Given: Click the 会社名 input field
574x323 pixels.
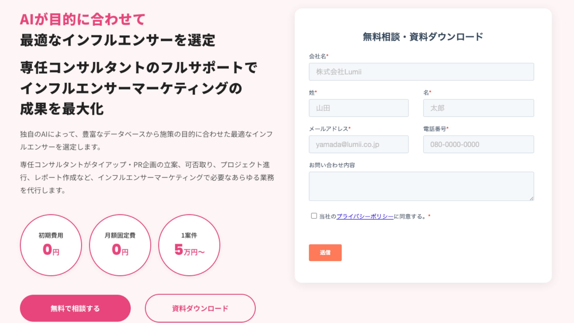Looking at the screenshot, I should pyautogui.click(x=421, y=72).
